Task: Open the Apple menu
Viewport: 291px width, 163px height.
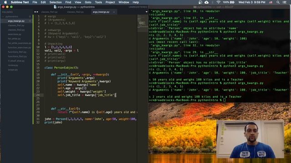Action: [x=5, y=2]
